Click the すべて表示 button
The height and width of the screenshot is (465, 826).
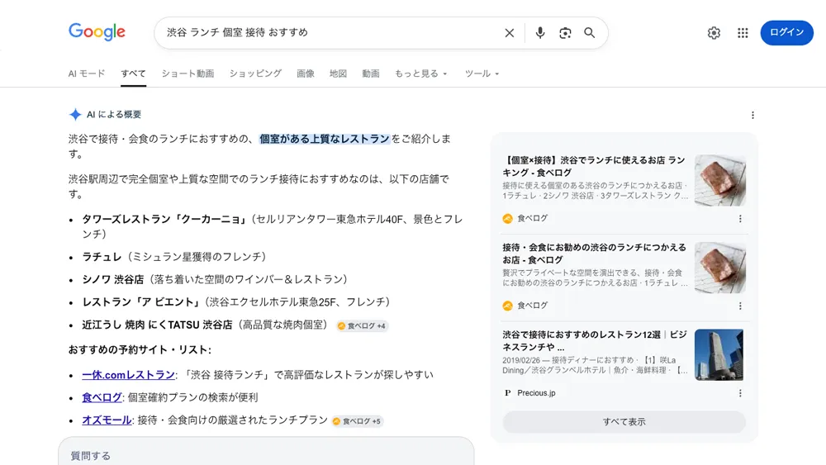point(624,422)
